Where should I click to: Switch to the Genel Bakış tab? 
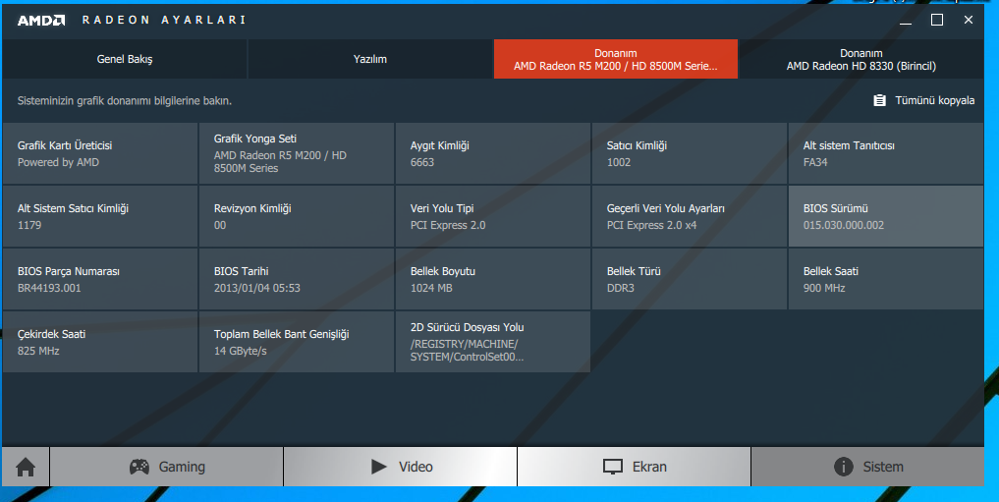click(x=124, y=59)
